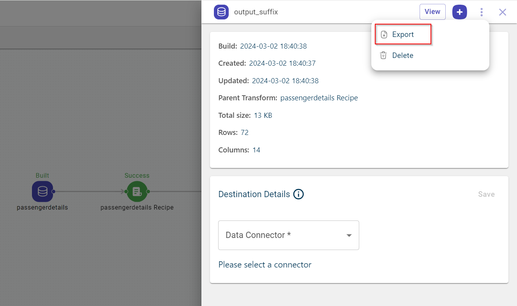Click the Destination Details info icon
The width and height of the screenshot is (517, 306).
pos(298,194)
